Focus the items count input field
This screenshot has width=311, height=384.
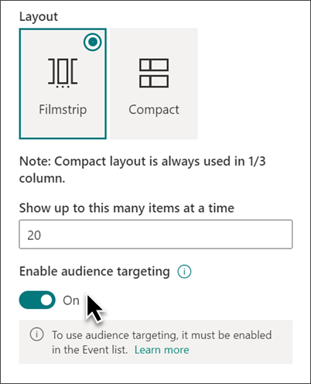click(155, 235)
